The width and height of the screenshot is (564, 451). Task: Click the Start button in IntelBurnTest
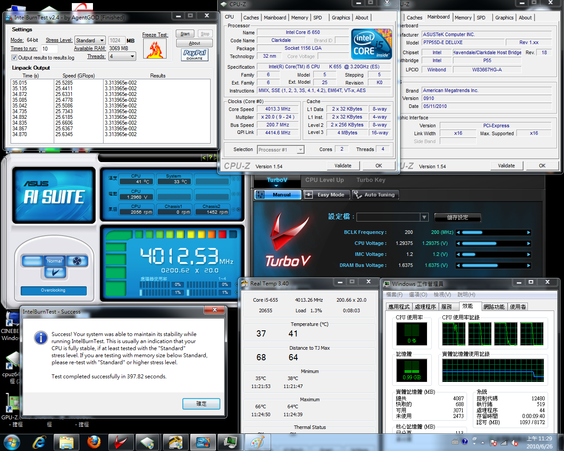pyautogui.click(x=185, y=34)
